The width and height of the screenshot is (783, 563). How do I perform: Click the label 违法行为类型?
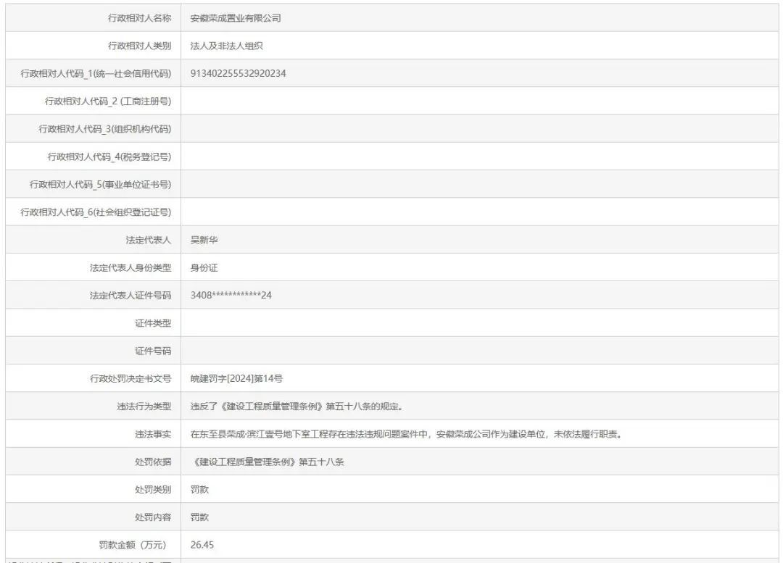pyautogui.click(x=144, y=406)
